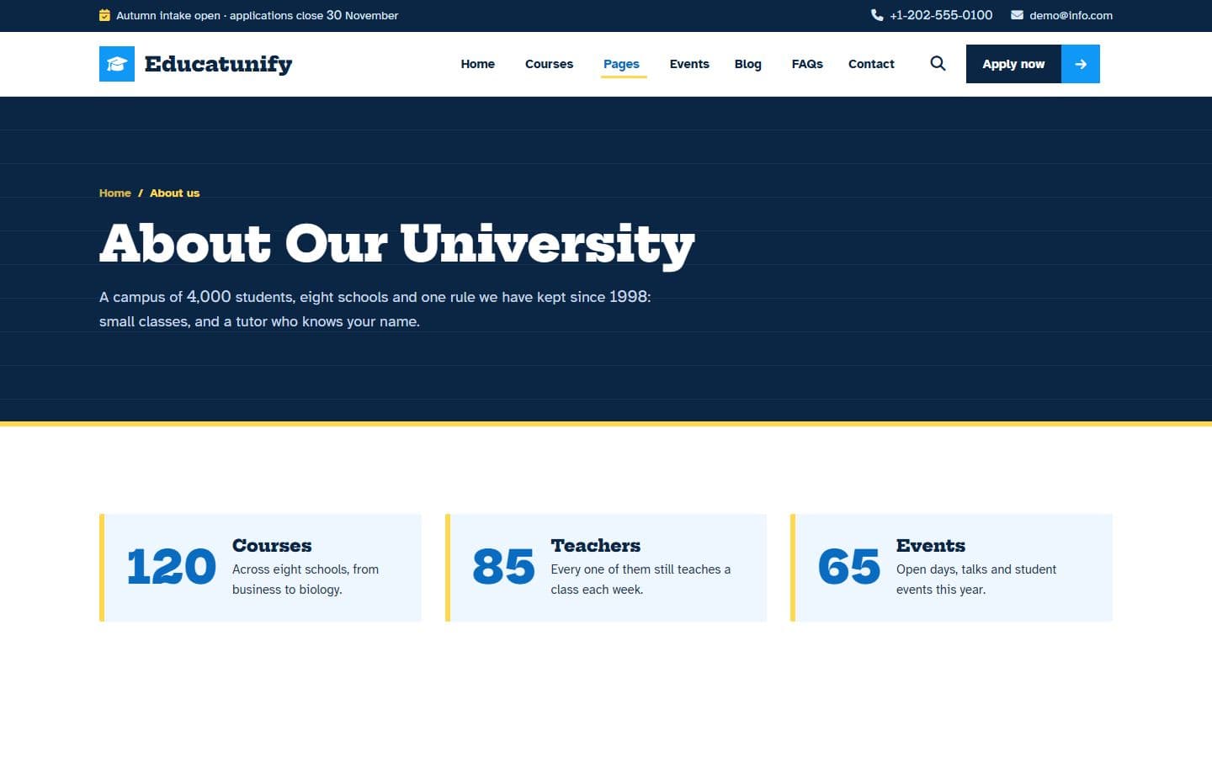
Task: Click the campus of 4,000 students paragraph
Action: pos(375,309)
